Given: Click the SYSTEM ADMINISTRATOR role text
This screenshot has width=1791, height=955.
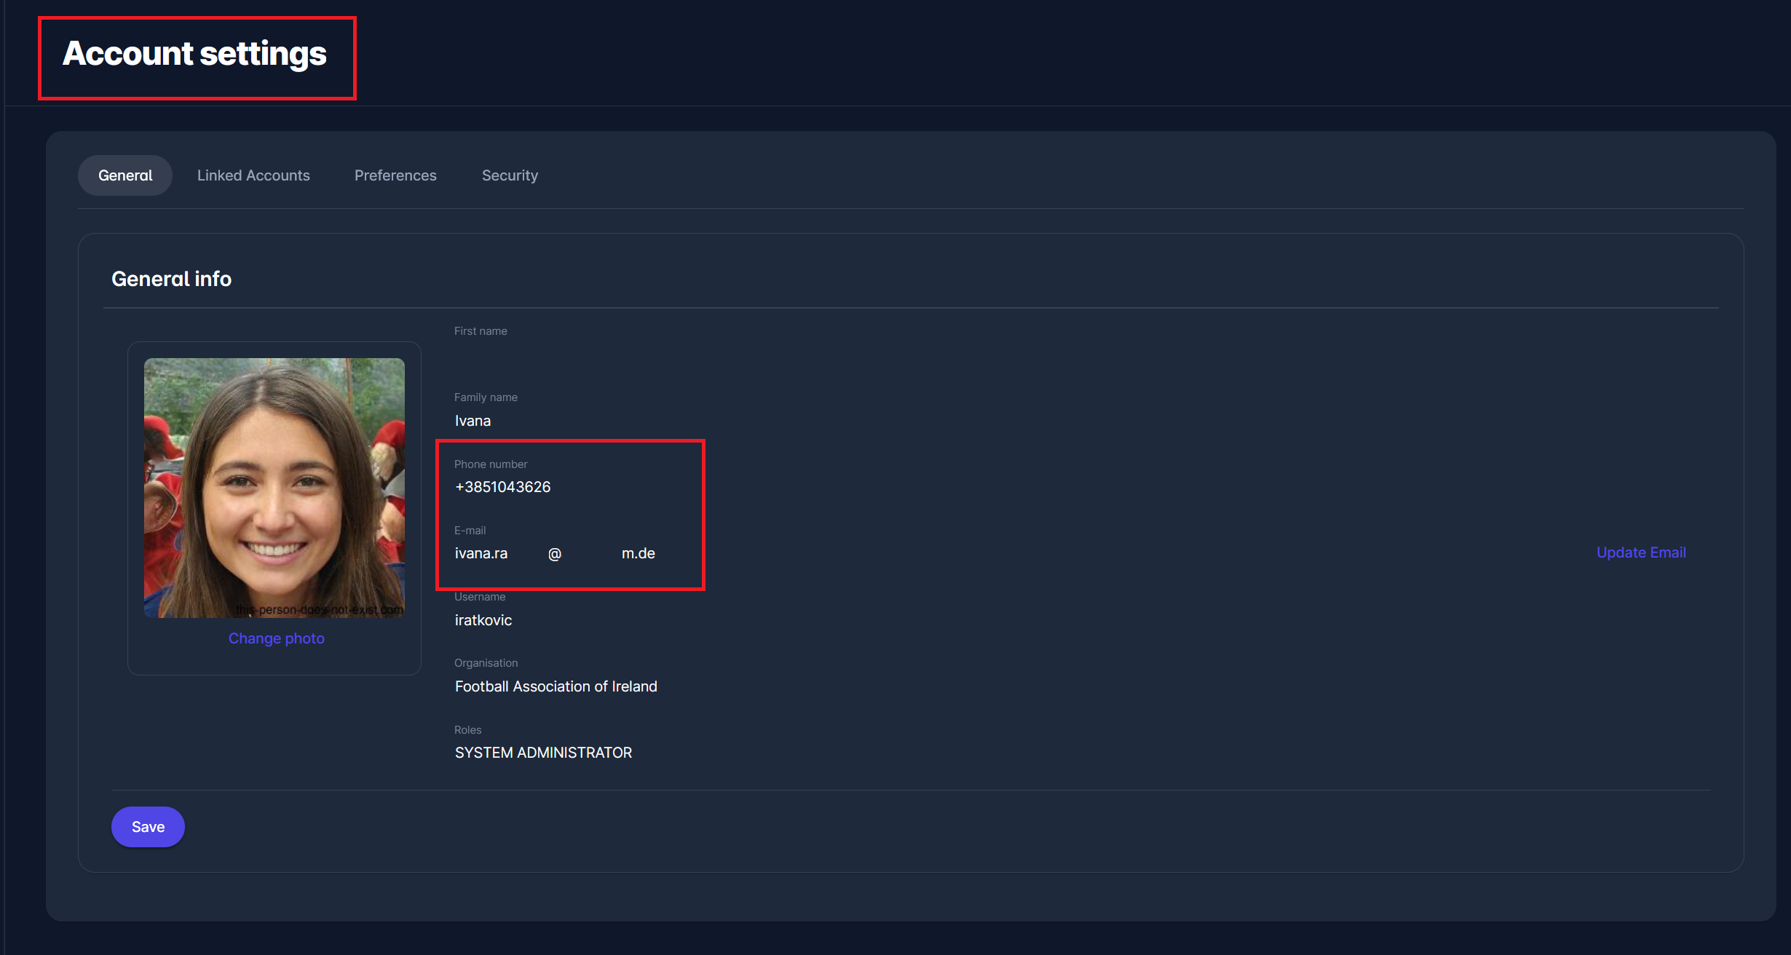Looking at the screenshot, I should (543, 753).
